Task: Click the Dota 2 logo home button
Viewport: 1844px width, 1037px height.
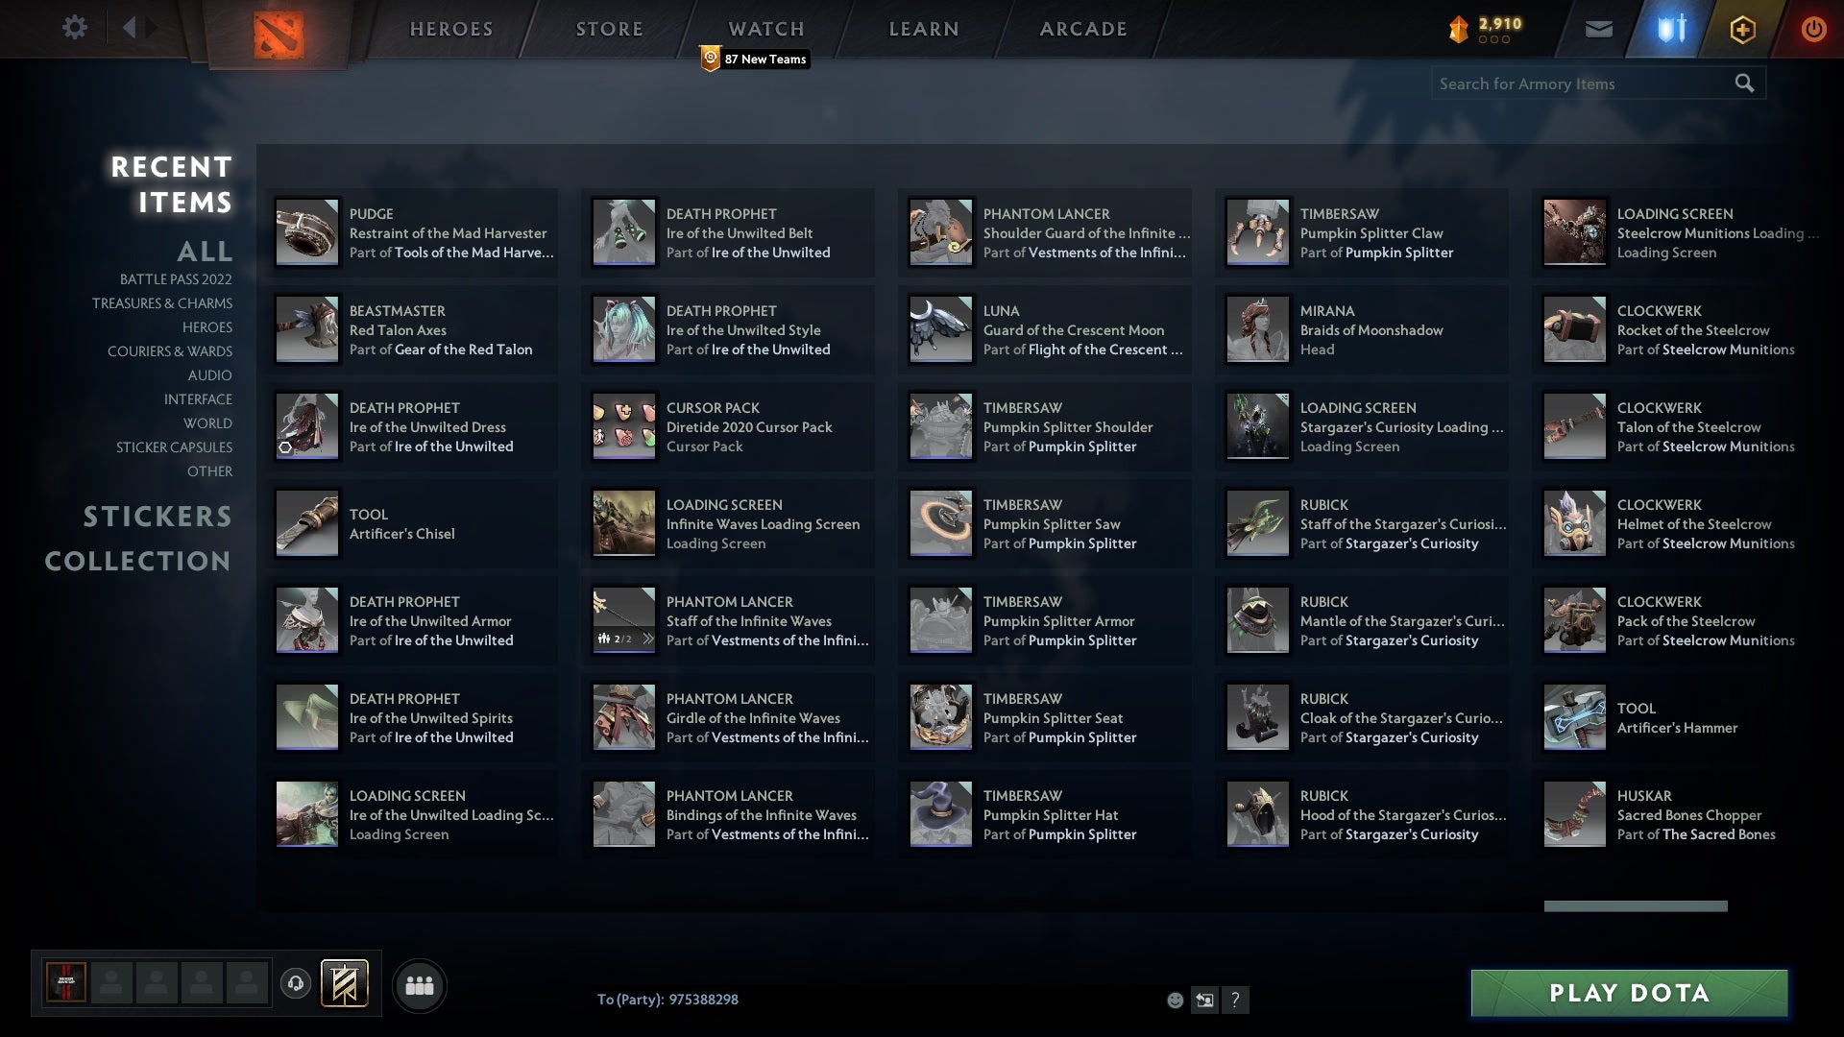Action: click(x=279, y=35)
